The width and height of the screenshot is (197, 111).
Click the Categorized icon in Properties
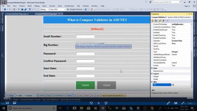[x=153, y=21]
